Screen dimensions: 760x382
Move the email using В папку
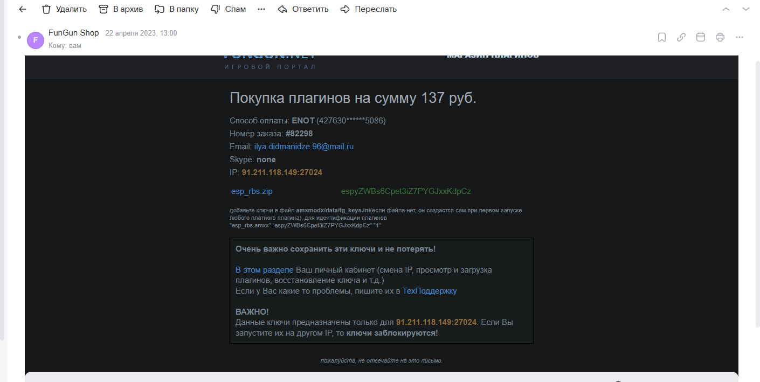pyautogui.click(x=176, y=9)
